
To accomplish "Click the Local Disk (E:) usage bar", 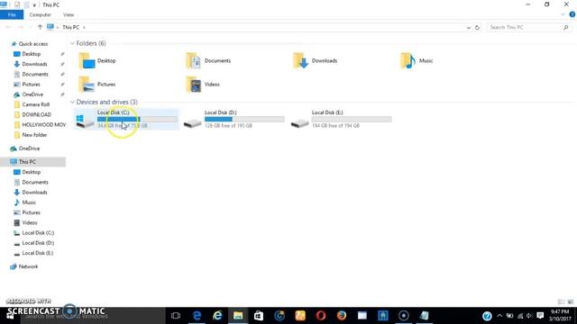I will tap(352, 120).
